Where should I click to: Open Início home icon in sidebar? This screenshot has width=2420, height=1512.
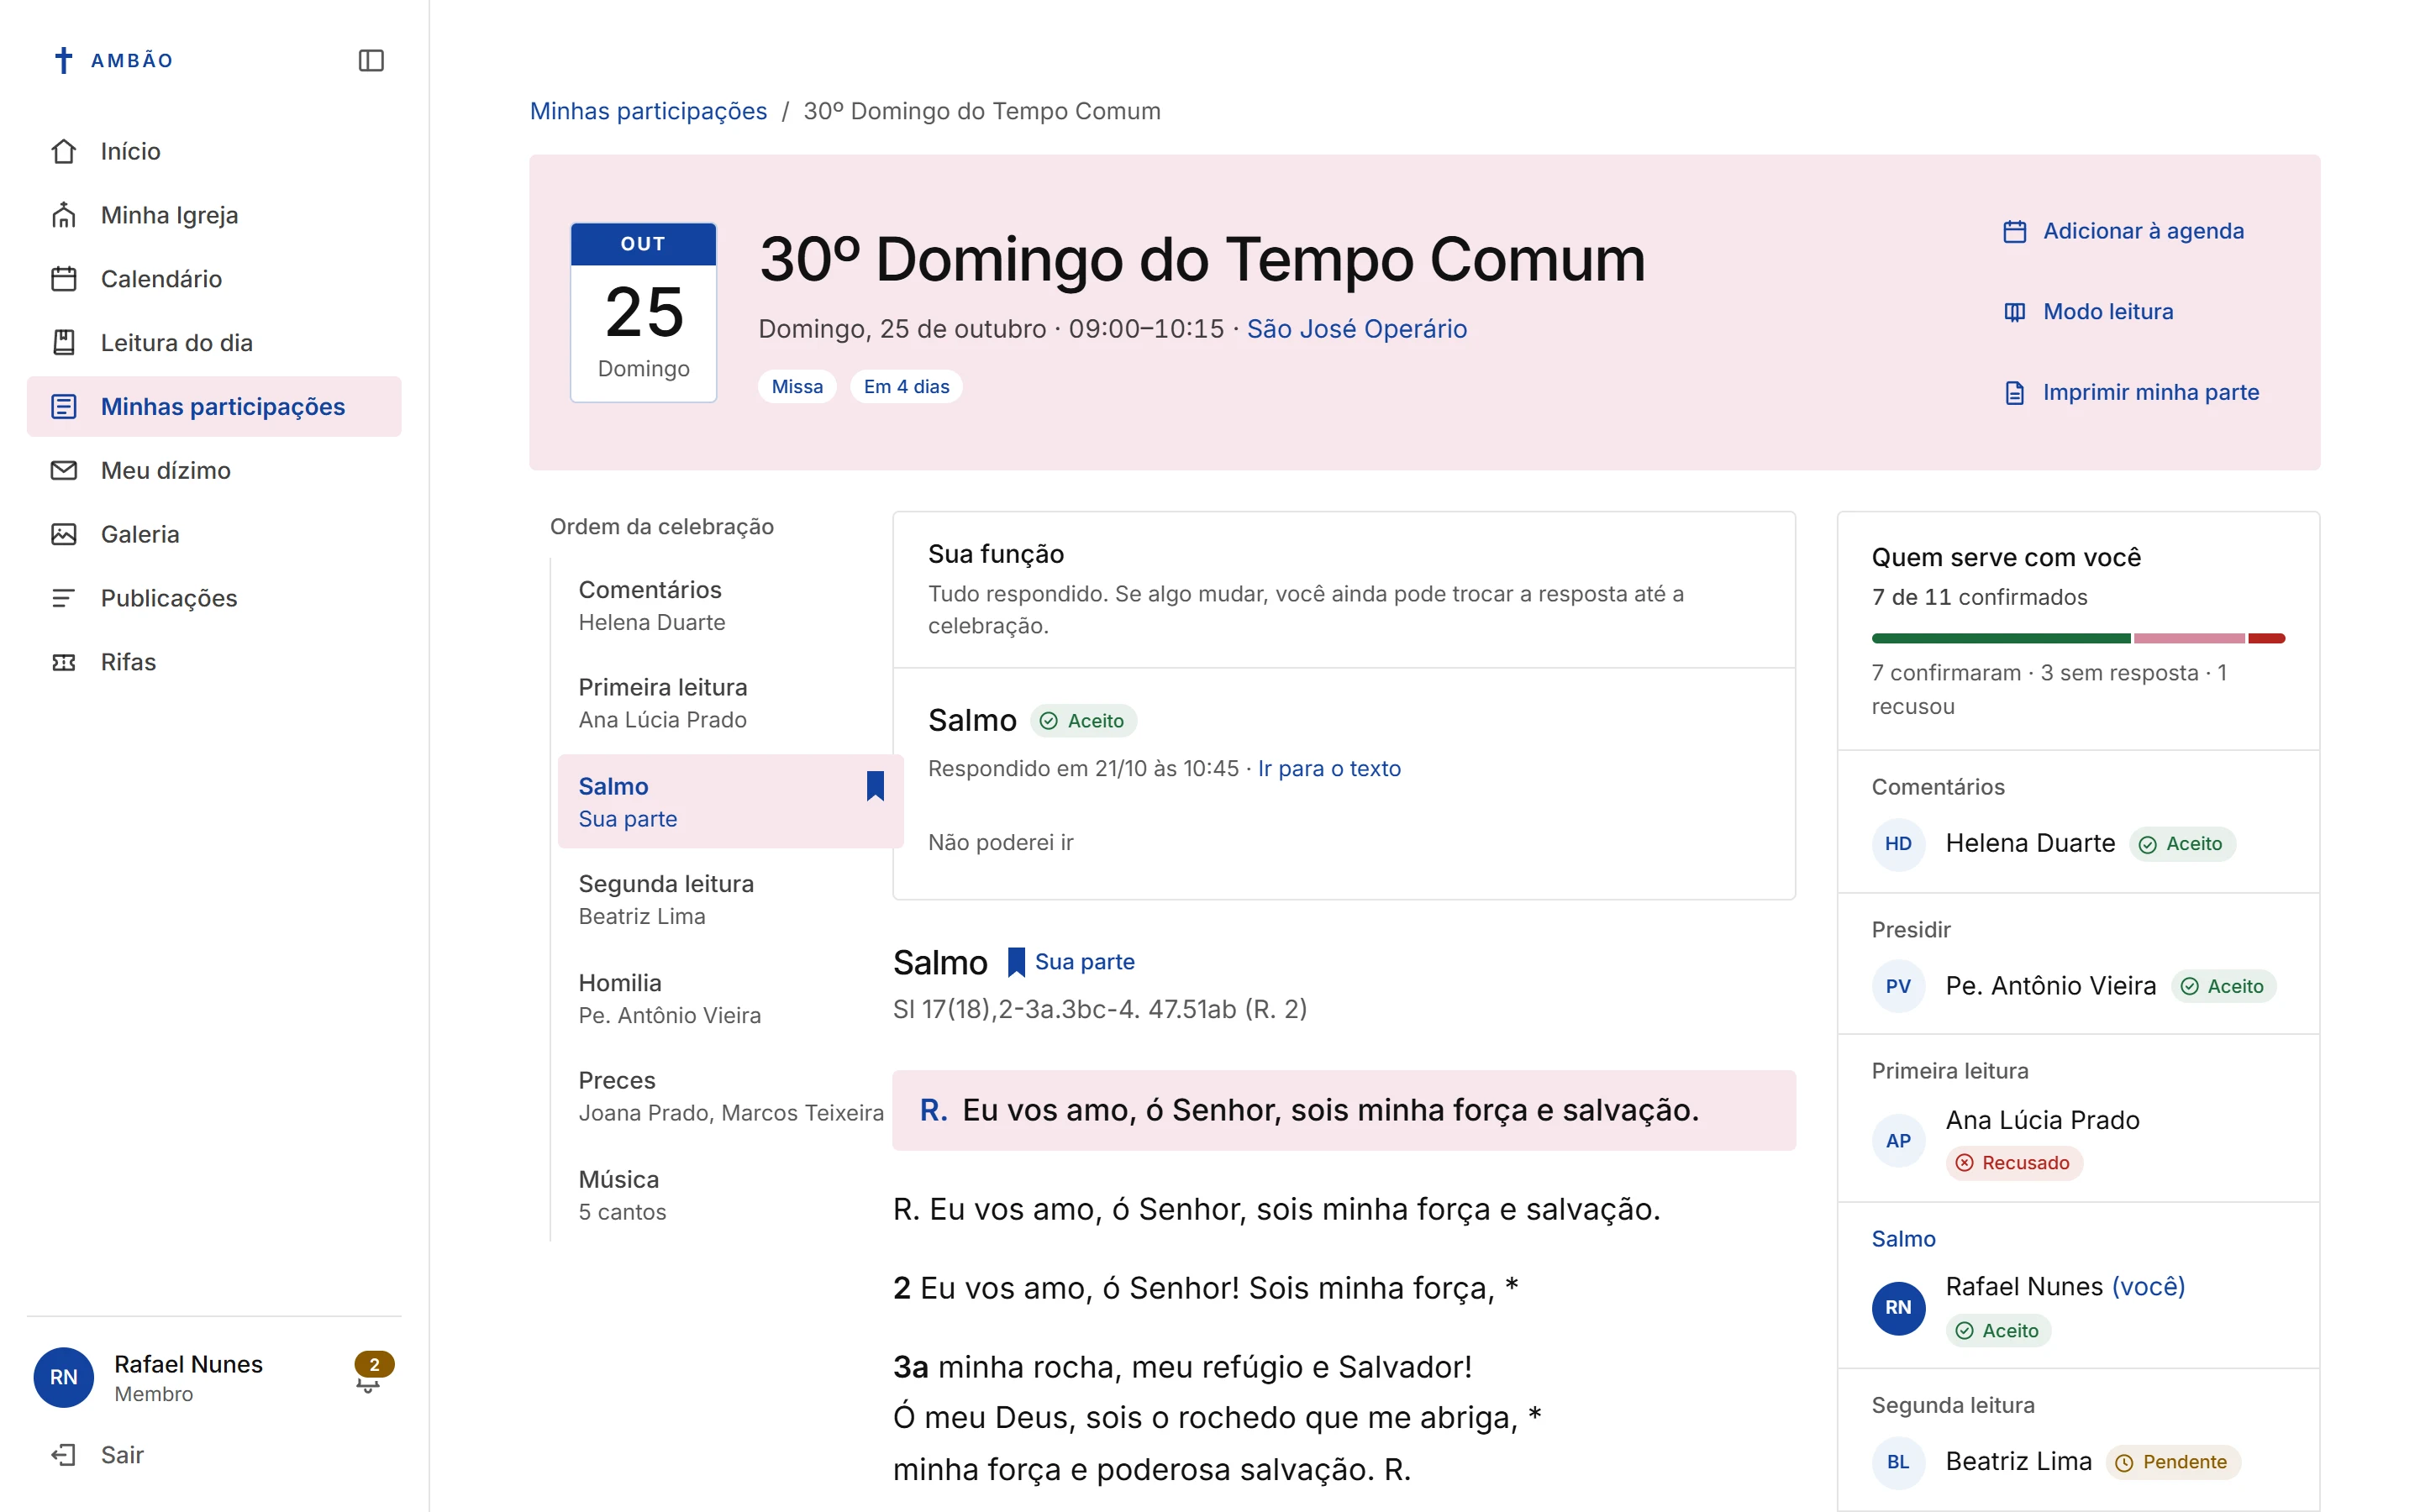tap(64, 151)
